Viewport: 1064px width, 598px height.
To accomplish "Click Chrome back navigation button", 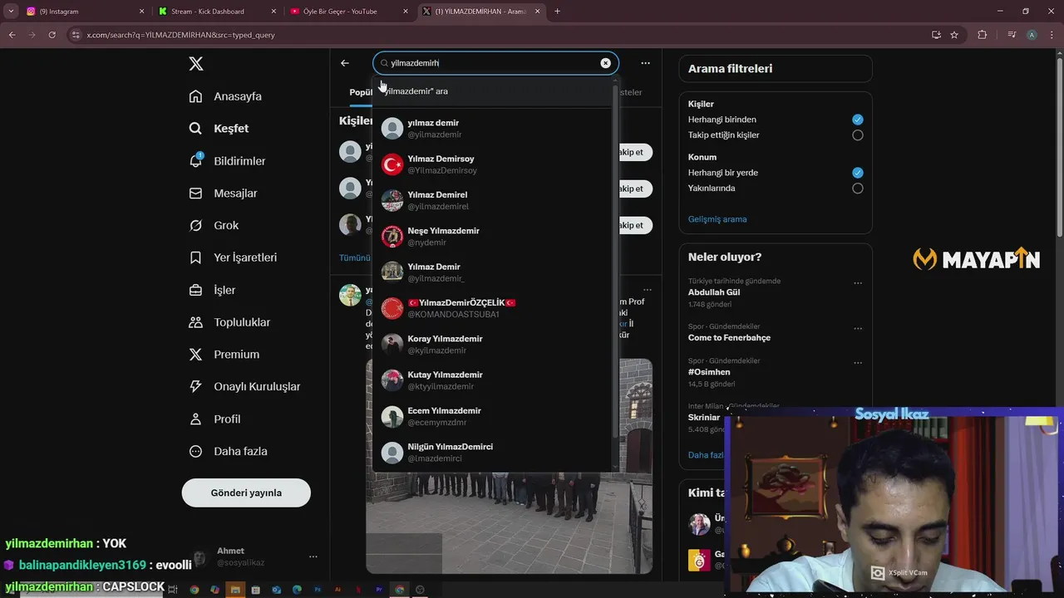I will [x=12, y=35].
